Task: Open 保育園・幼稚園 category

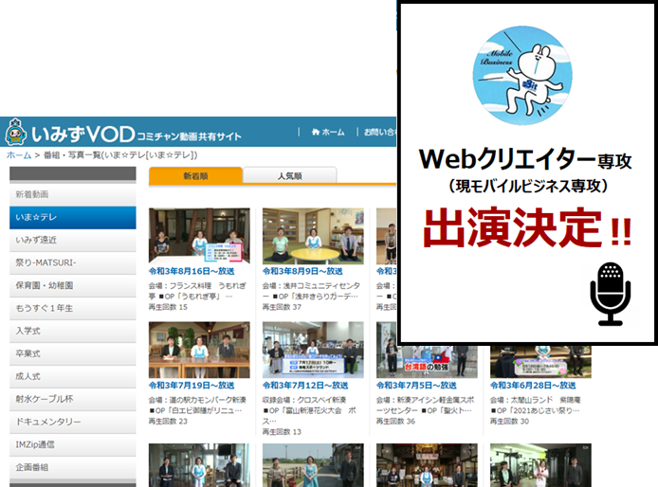Action: click(73, 285)
